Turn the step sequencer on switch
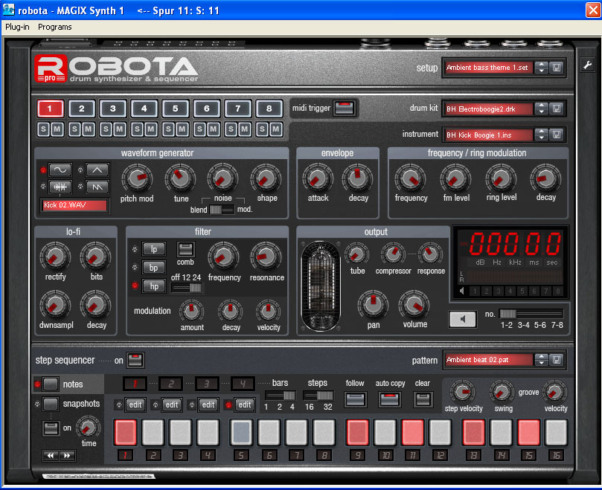This screenshot has width=602, height=490. pyautogui.click(x=135, y=361)
